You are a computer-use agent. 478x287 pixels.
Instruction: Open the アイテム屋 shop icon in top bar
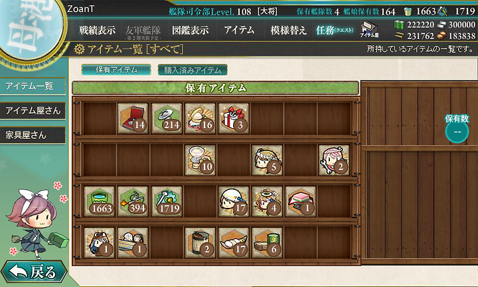(x=369, y=30)
